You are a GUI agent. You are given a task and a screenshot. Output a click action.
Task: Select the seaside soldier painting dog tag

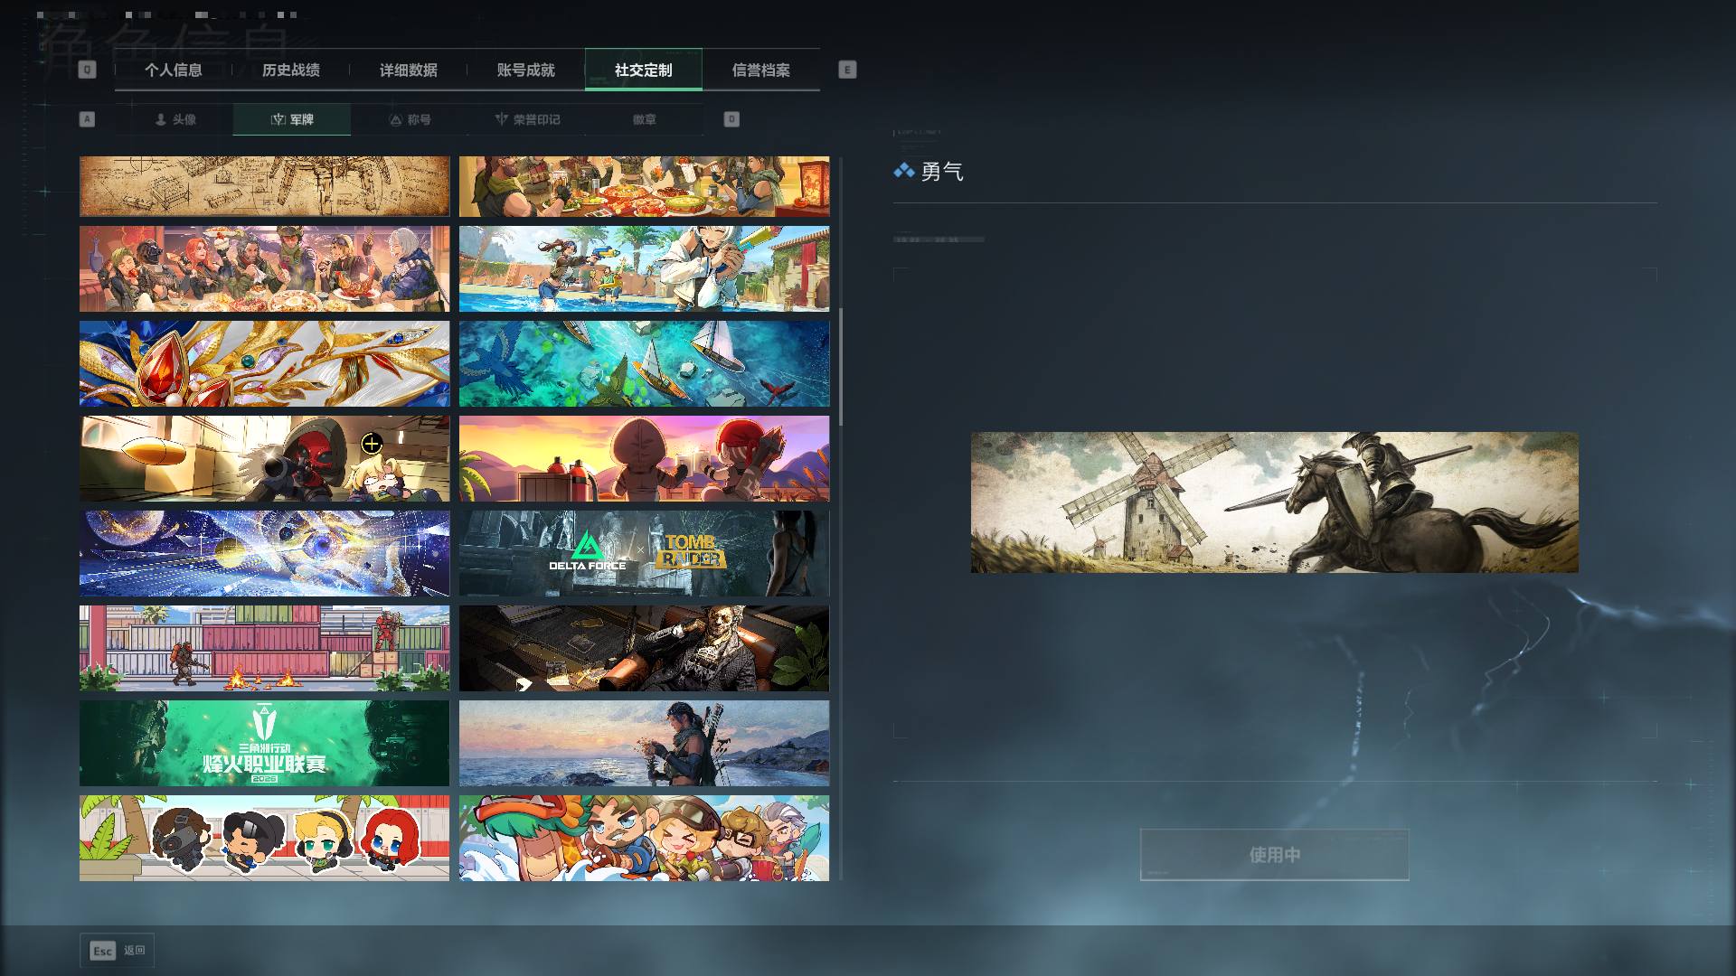[644, 744]
